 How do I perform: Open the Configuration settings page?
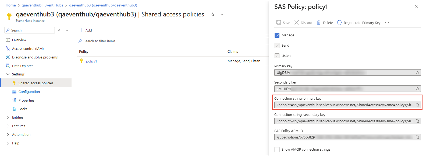tap(29, 92)
